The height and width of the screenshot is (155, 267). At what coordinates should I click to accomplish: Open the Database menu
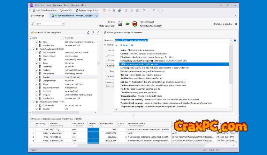click(x=57, y=5)
